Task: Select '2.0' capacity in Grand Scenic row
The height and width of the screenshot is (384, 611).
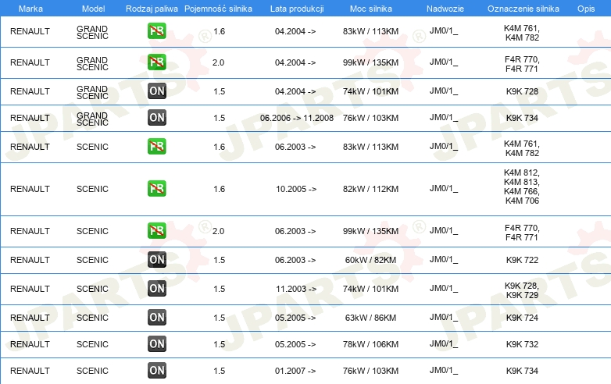Action: [218, 62]
